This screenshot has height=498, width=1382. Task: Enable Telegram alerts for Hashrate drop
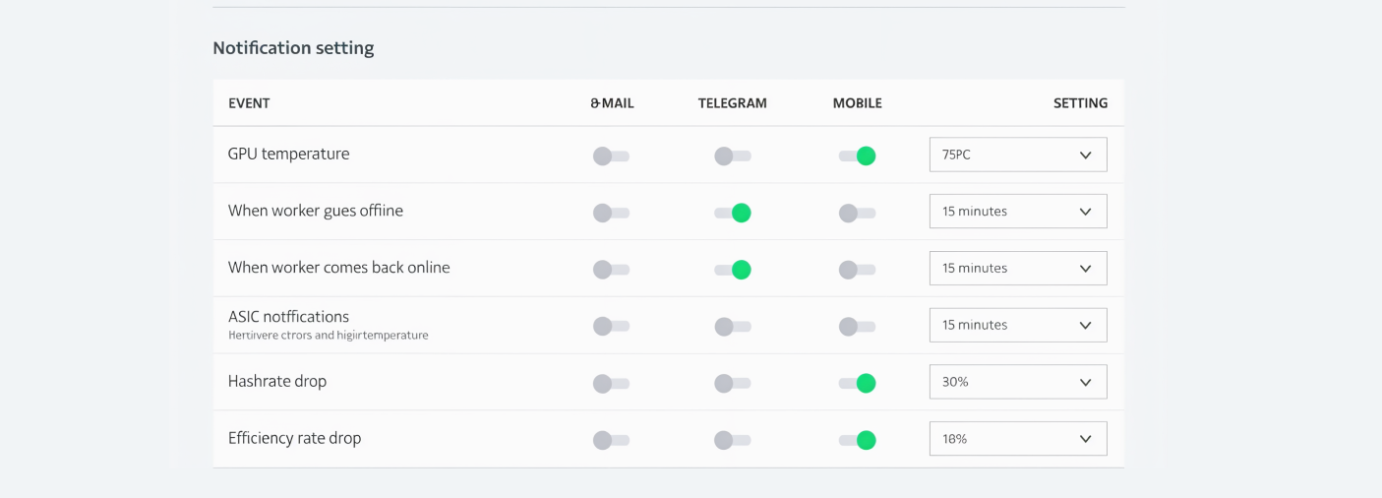pyautogui.click(x=733, y=383)
